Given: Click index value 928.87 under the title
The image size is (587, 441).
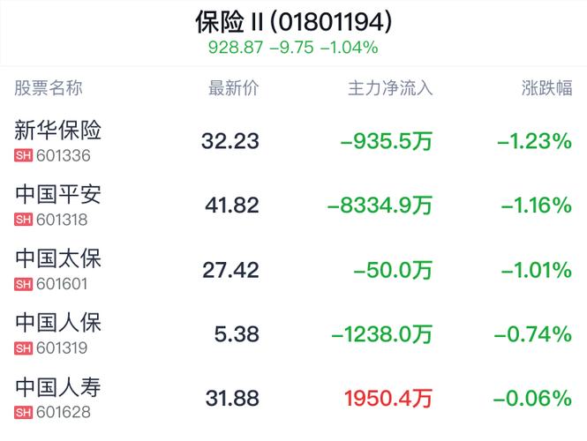Looking at the screenshot, I should (x=236, y=48).
